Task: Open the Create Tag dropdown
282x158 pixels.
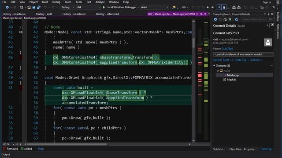Action: tap(241, 60)
